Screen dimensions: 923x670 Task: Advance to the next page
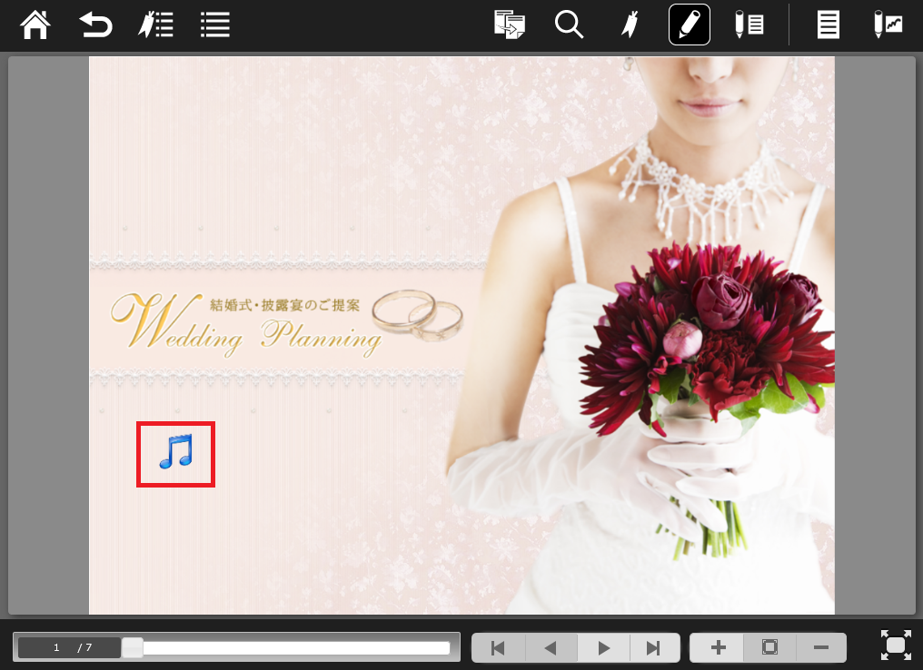[603, 647]
